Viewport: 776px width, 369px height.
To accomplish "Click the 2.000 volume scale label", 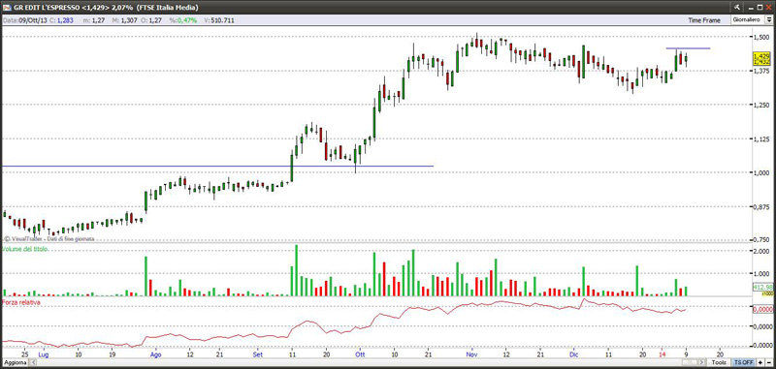I will coord(760,251).
